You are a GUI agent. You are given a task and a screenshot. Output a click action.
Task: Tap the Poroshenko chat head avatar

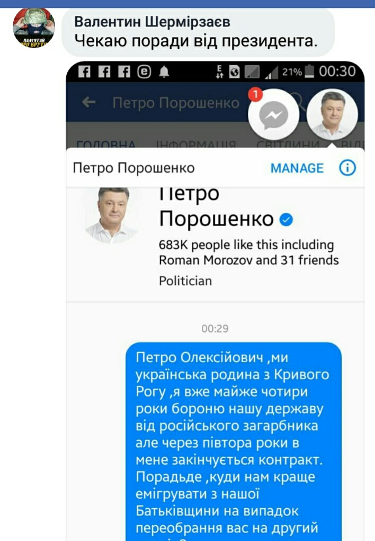pyautogui.click(x=332, y=114)
